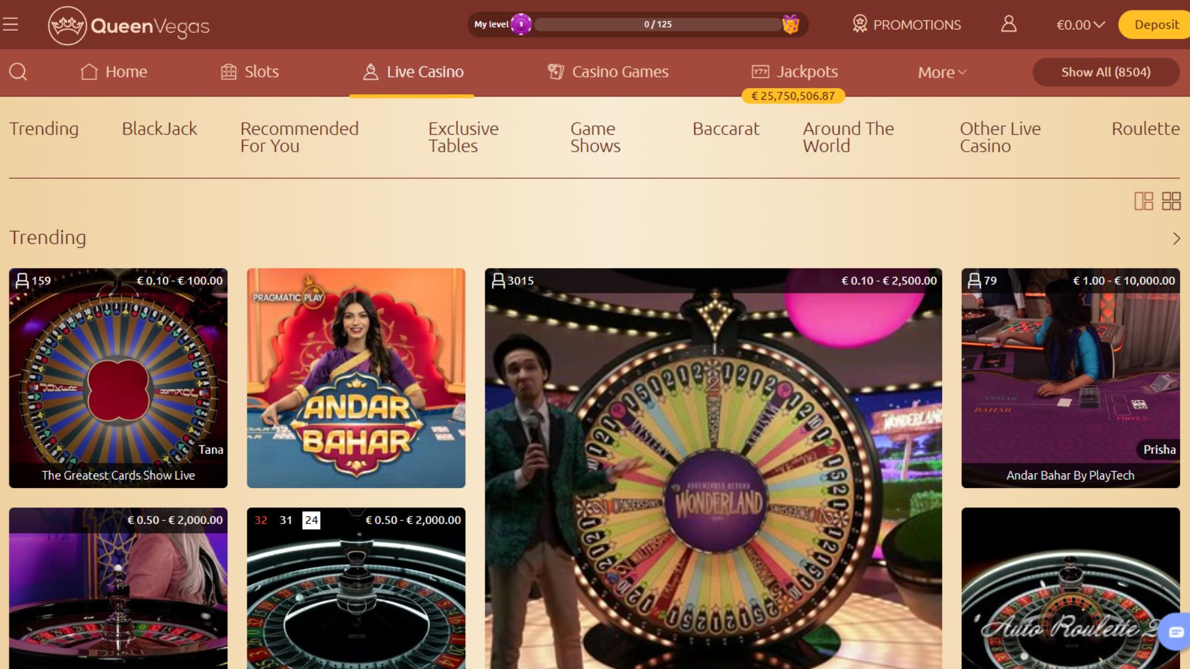Open the hamburger side menu
1190x669 pixels.
pos(11,25)
